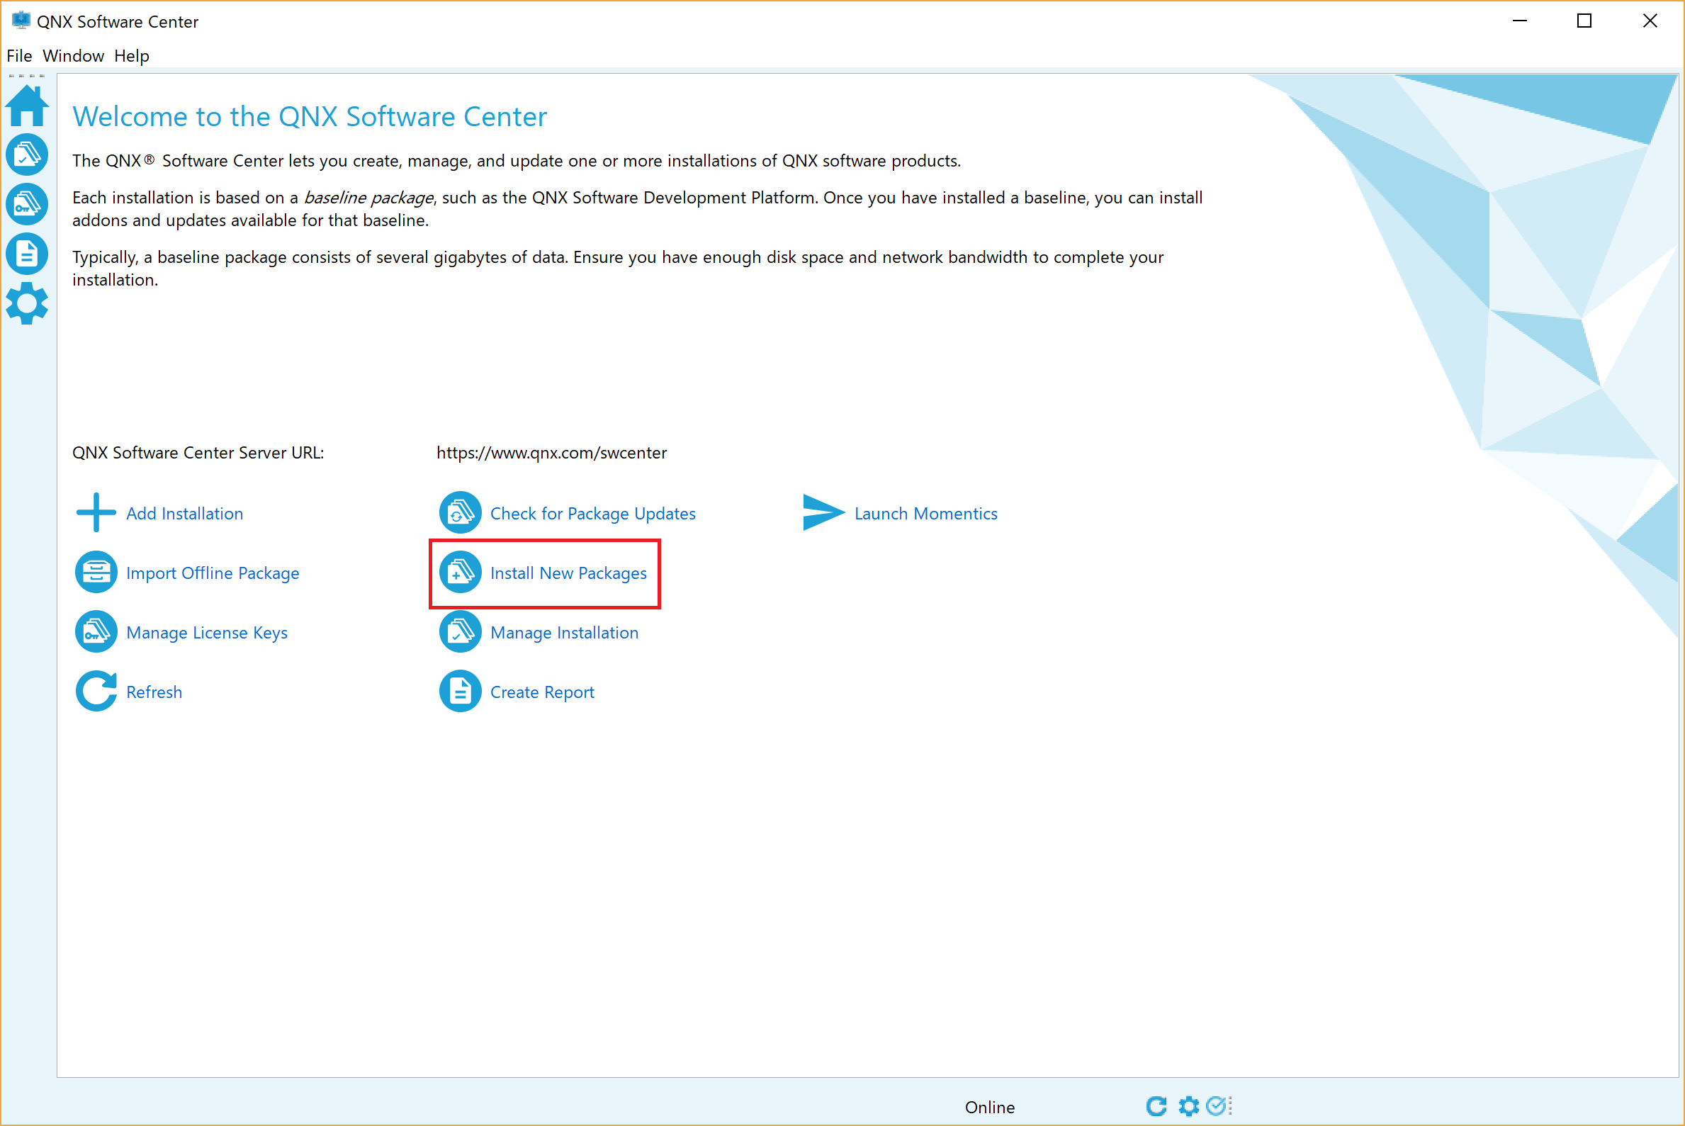The height and width of the screenshot is (1126, 1685).
Task: Open the Help menu
Action: click(131, 55)
